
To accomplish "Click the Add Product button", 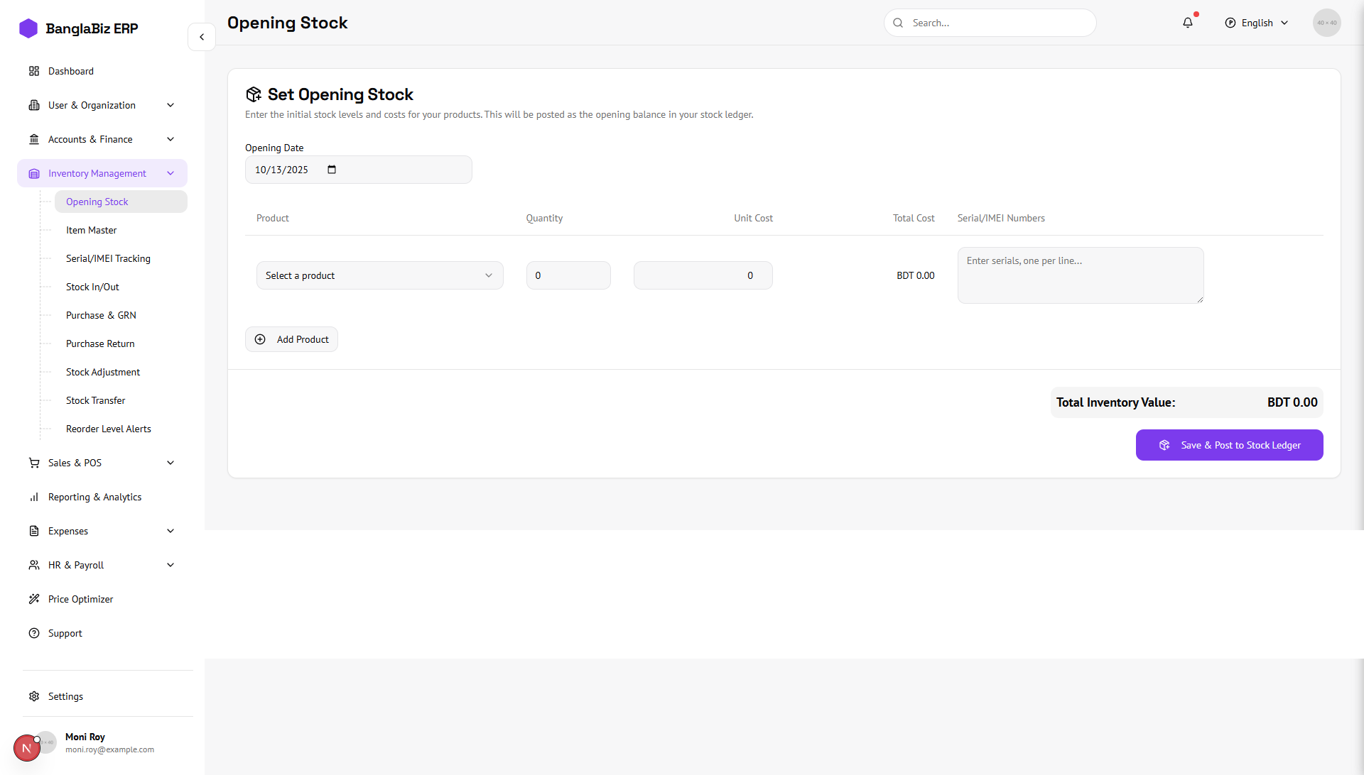I will [291, 339].
